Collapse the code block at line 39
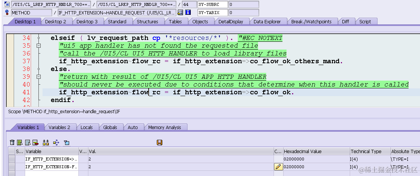This screenshot has width=420, height=176. click(38, 77)
